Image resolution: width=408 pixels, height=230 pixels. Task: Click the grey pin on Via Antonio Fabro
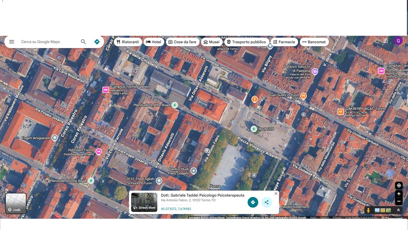pos(207,150)
